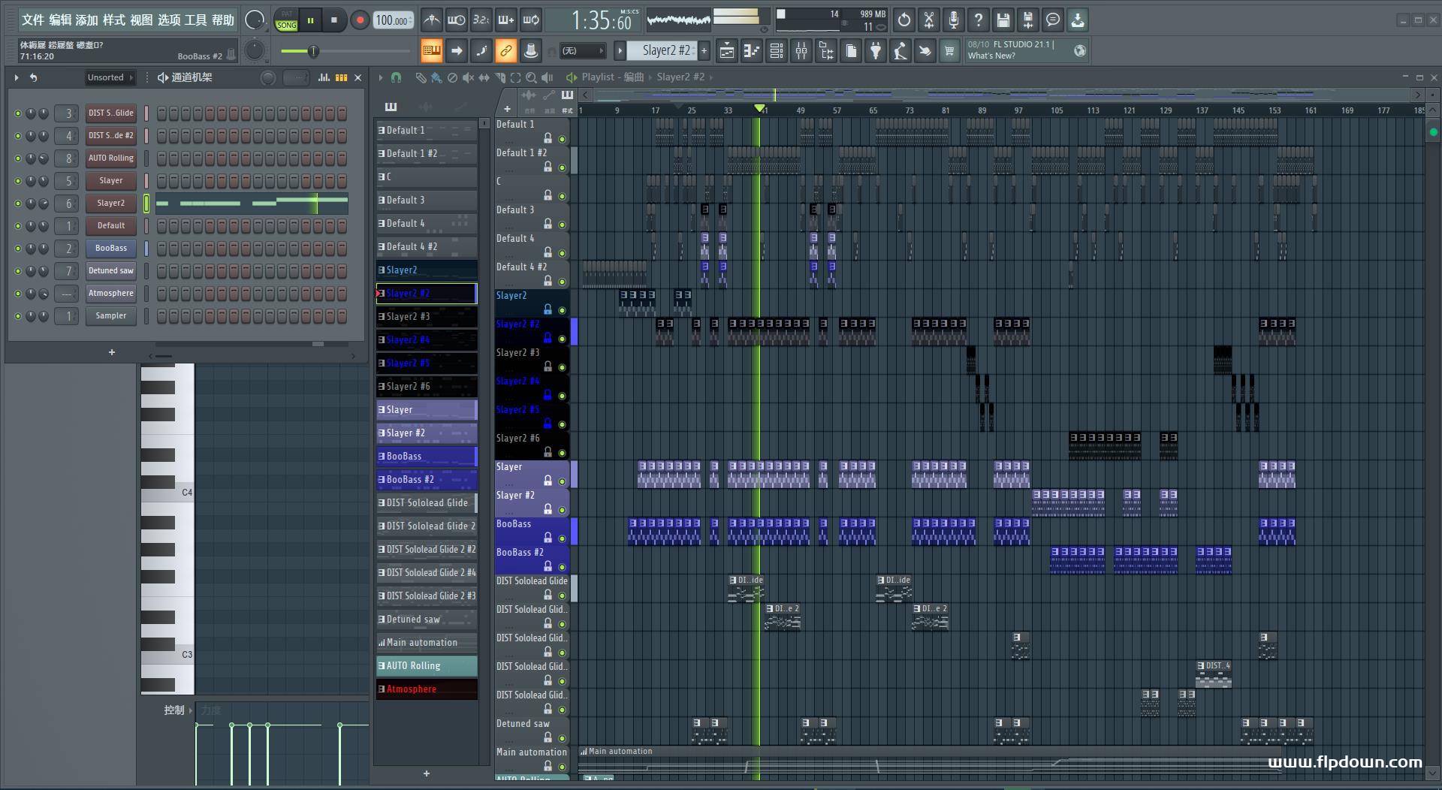Viewport: 1442px width, 790px height.
Task: Toggle countdown before recording icon
Action: coord(481,20)
